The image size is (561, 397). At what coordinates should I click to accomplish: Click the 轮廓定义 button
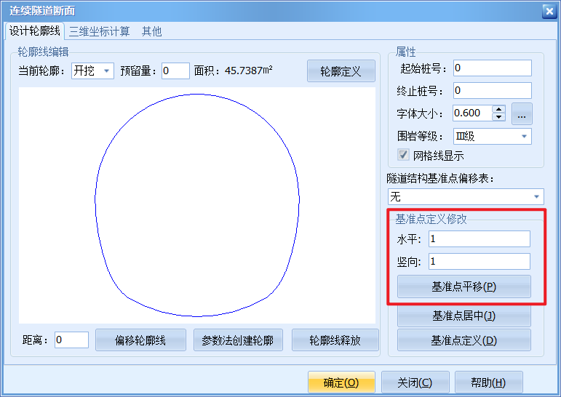[341, 71]
